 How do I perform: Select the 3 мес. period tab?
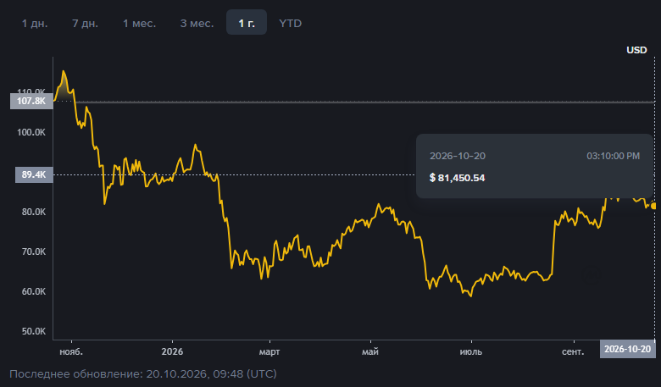[x=197, y=24]
